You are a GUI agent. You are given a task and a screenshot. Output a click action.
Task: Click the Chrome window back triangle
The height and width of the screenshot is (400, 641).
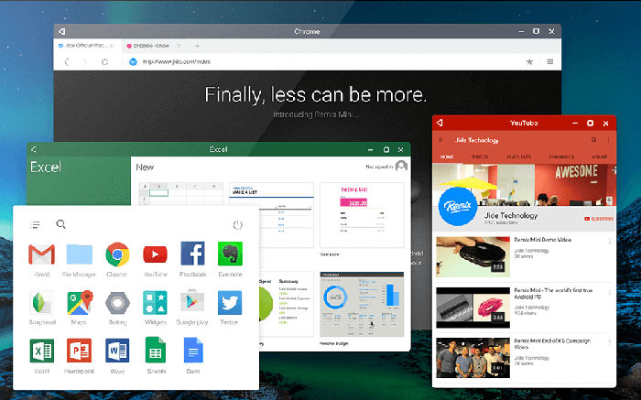tap(62, 31)
